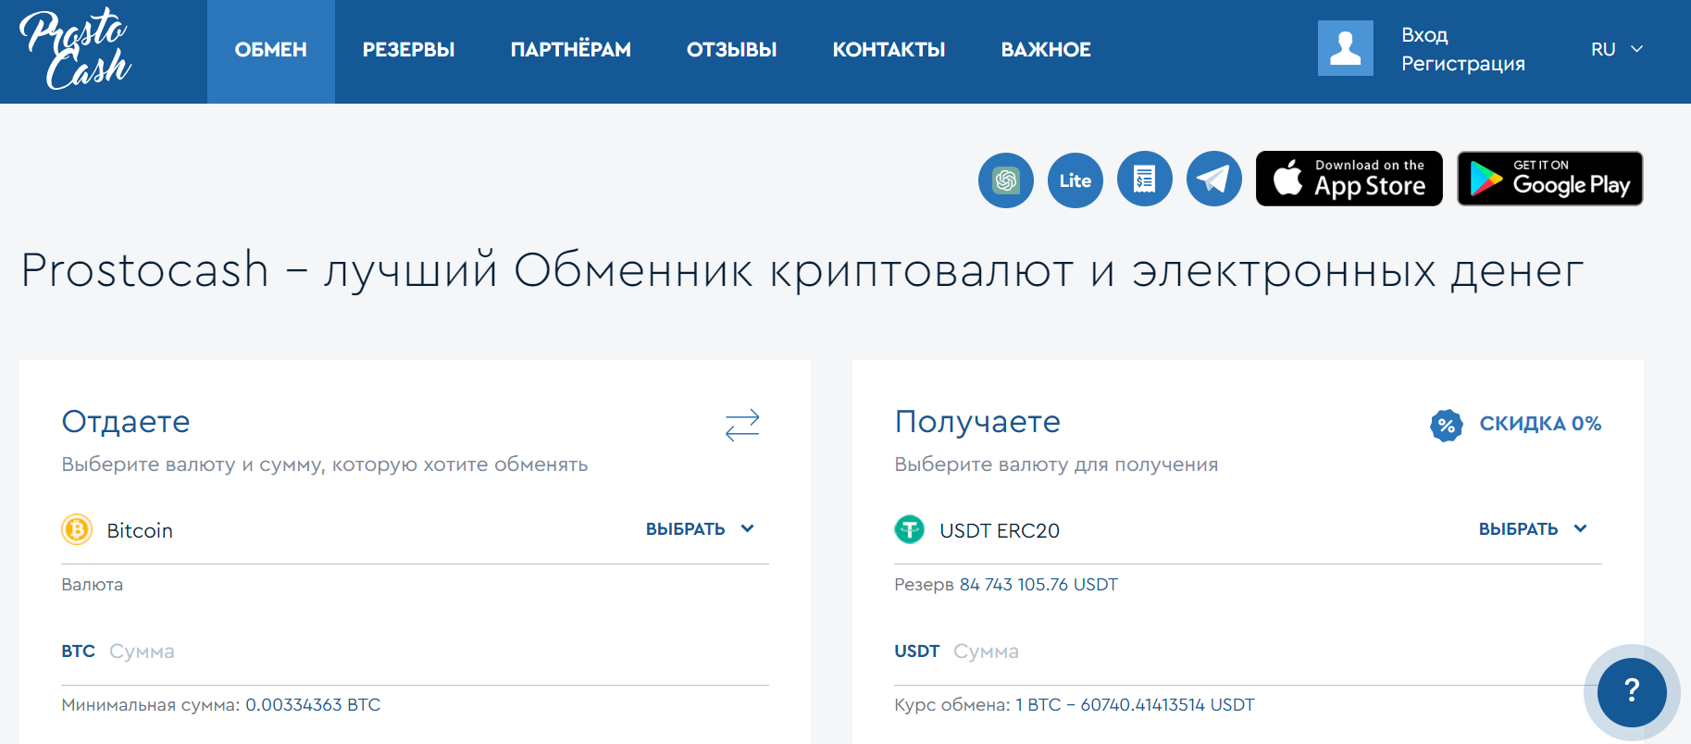Click the Резерв 84 743 105.76 USDT text

tap(1006, 584)
